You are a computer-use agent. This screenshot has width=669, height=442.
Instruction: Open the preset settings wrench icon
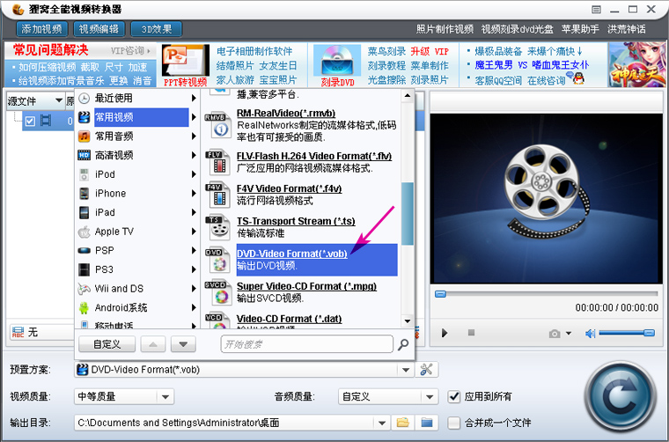point(426,370)
